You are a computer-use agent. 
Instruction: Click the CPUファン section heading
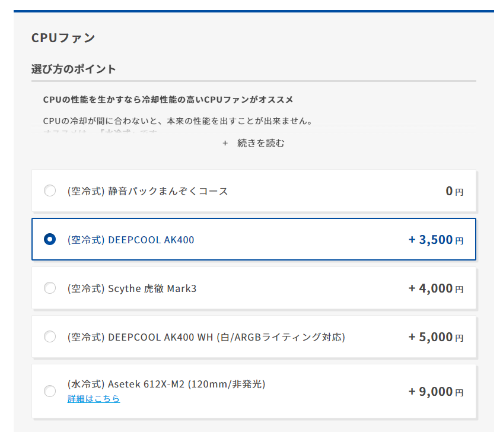point(63,38)
